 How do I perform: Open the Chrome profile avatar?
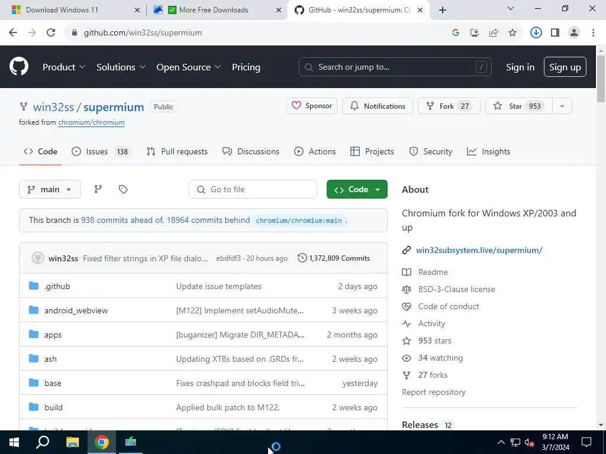tap(574, 33)
